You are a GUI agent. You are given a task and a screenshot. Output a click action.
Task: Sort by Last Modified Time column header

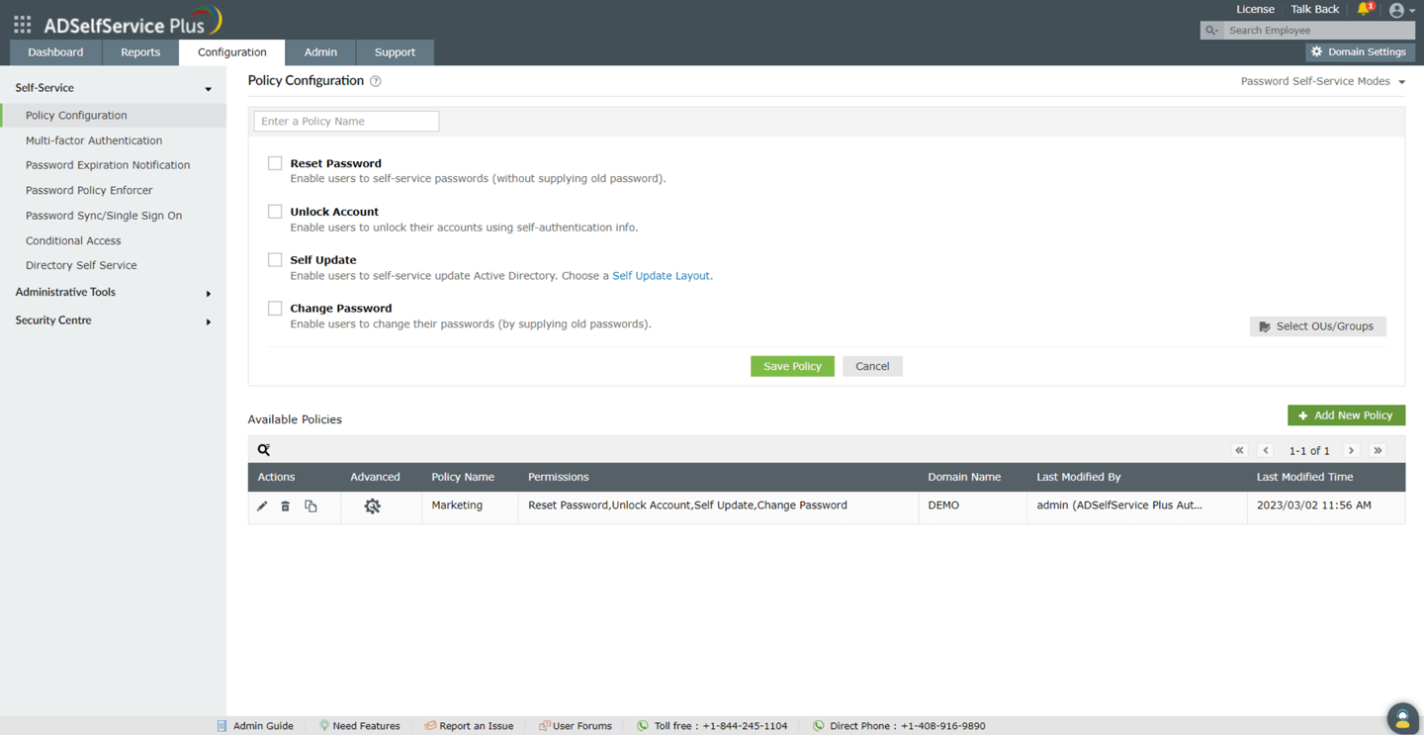1304,477
